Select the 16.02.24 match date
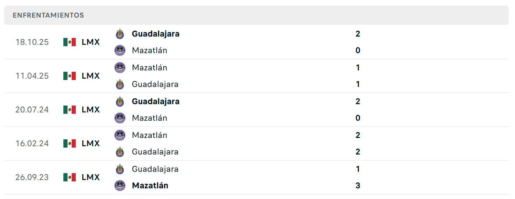Image resolution: width=515 pixels, height=199 pixels. 32,143
